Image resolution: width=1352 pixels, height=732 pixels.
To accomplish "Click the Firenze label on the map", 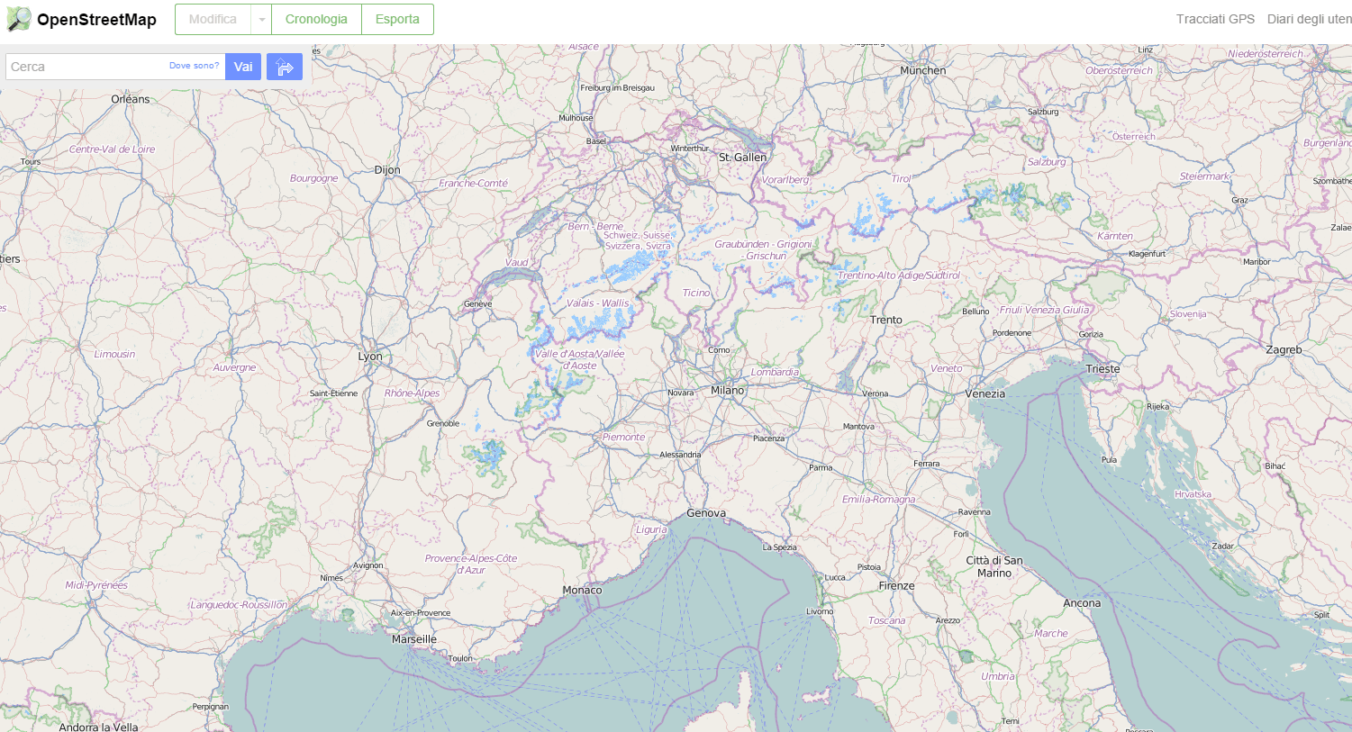I will tap(896, 586).
